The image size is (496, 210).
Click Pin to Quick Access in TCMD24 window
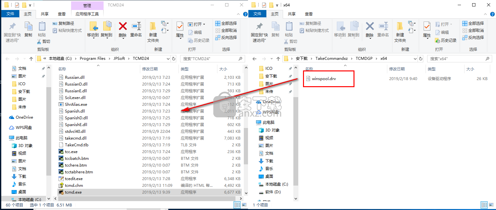coord(12,32)
